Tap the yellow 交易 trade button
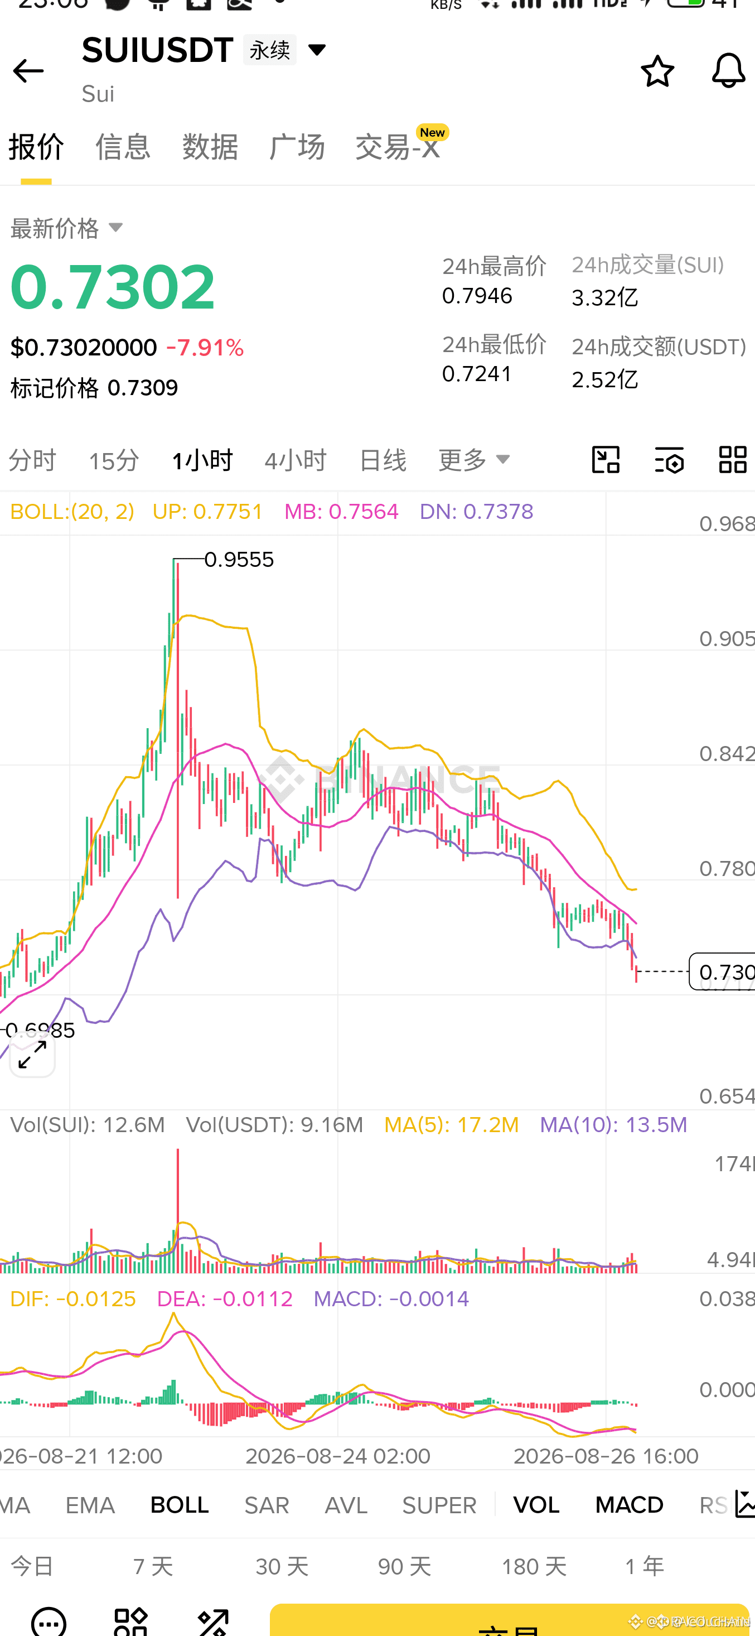Screen dimensions: 755x1636 pos(510,1619)
